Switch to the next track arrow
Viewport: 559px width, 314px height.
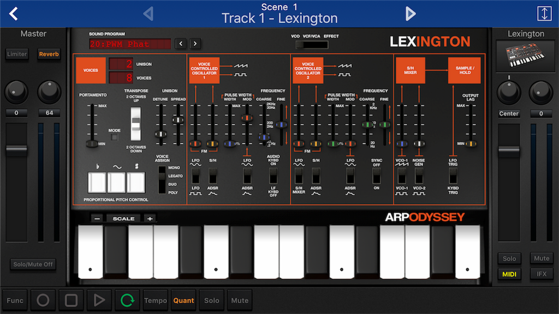coord(411,14)
